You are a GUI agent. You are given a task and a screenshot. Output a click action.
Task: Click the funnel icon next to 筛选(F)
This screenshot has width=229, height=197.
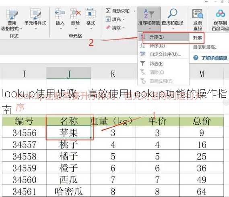pyautogui.click(x=142, y=64)
